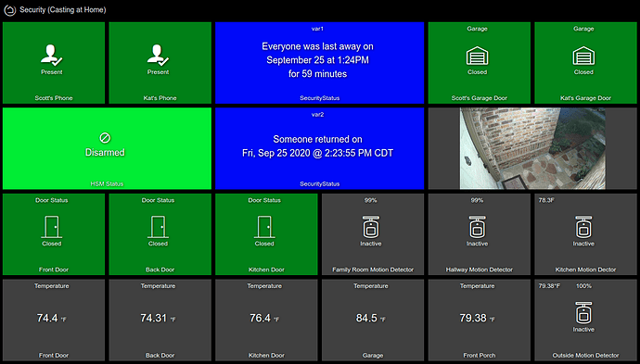Click the dashboard home icon beside Security title
This screenshot has height=364, width=640.
(x=10, y=10)
